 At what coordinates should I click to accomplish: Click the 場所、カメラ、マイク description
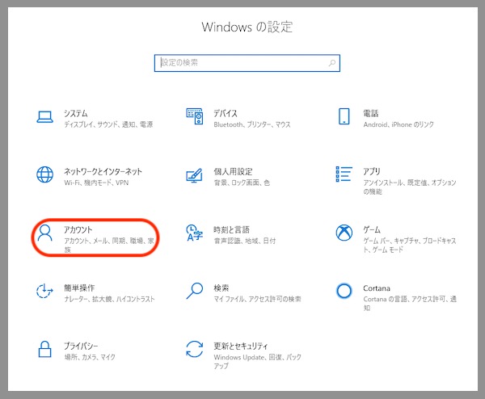pos(90,357)
